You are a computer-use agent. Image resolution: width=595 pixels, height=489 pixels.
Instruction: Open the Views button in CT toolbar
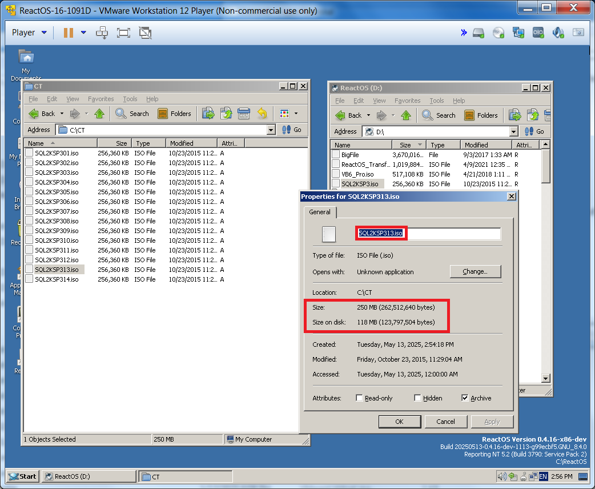(284, 114)
